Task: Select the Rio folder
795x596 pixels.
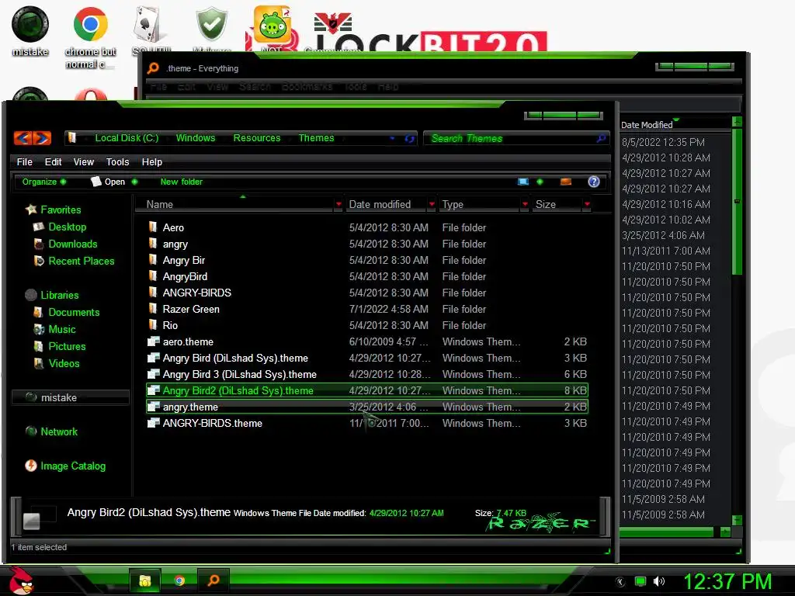Action: click(170, 325)
